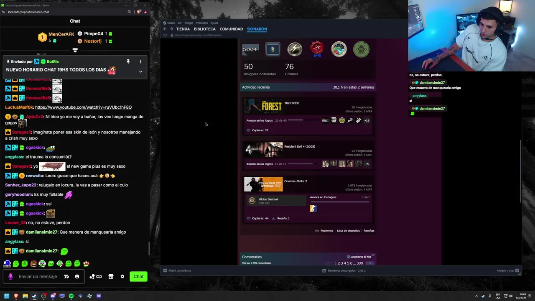This screenshot has height=301, width=535.
Task: Open Discord from the taskbar
Action: (x=53, y=296)
